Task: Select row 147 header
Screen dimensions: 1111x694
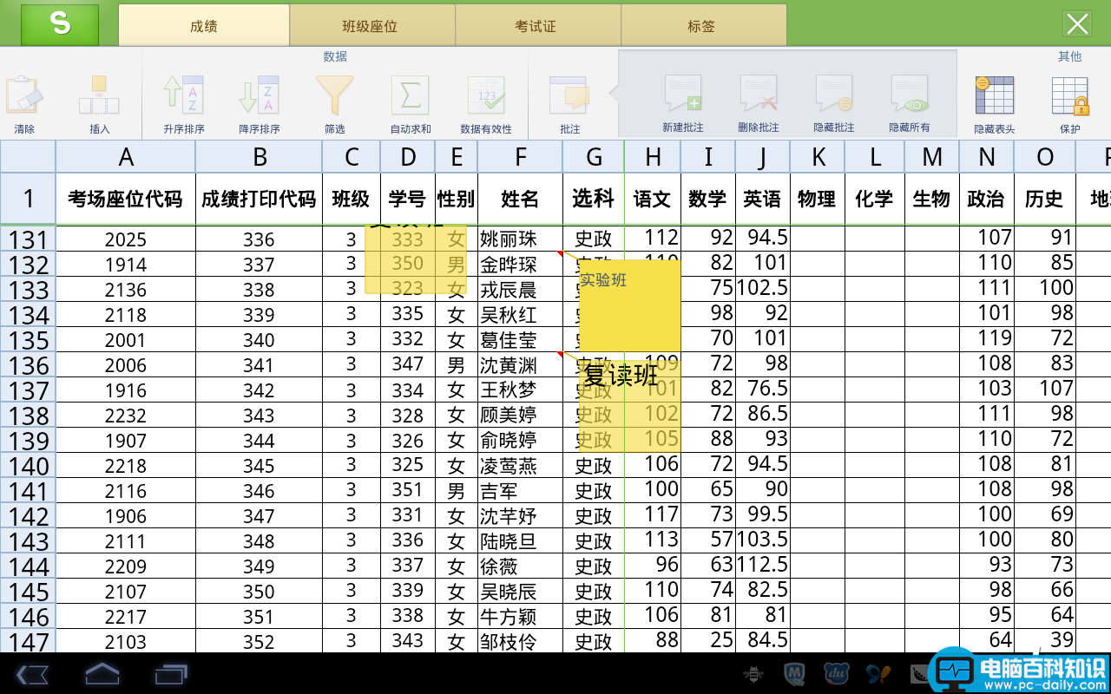Action: pos(28,642)
